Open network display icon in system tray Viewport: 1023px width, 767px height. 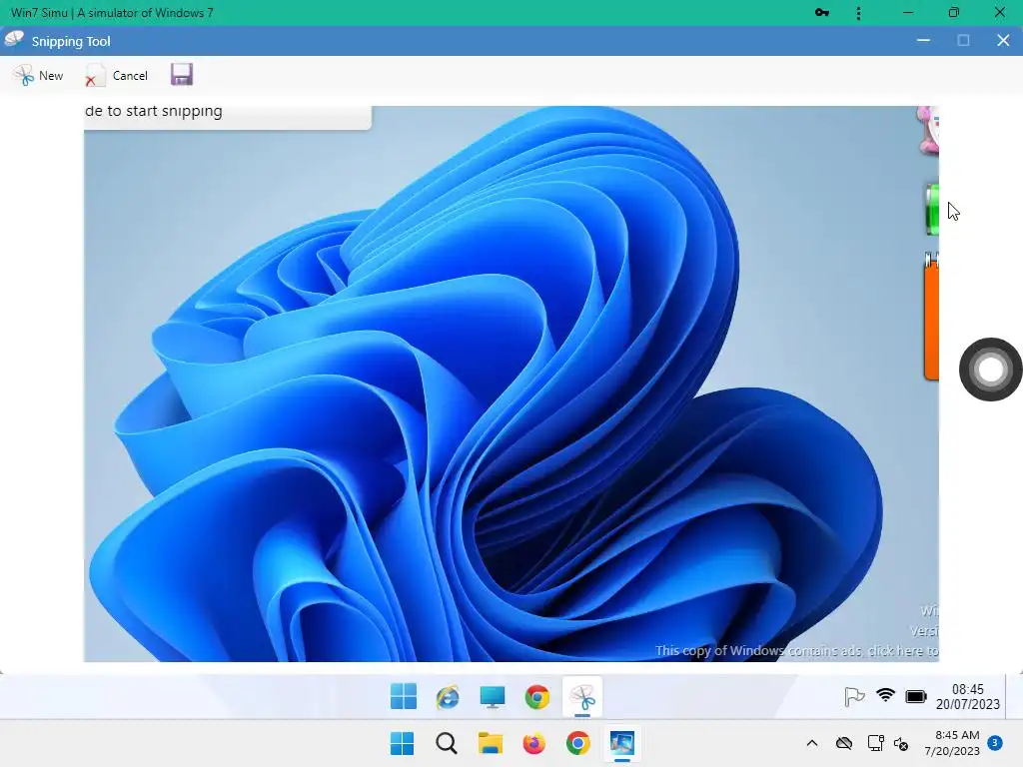(x=875, y=743)
